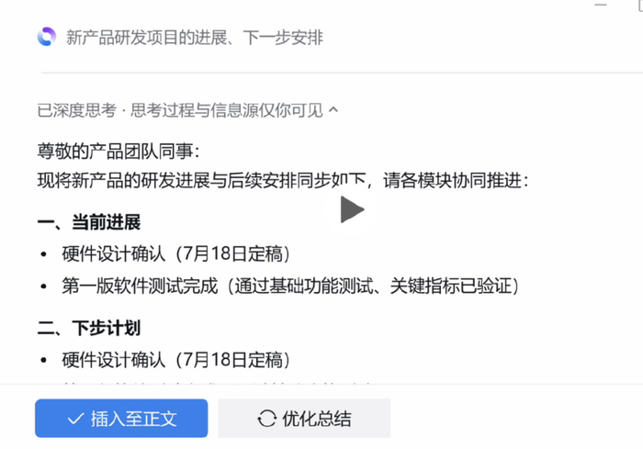Screen dimensions: 643x449
Task: Click the heading 二、下步计划
Action: click(89, 328)
